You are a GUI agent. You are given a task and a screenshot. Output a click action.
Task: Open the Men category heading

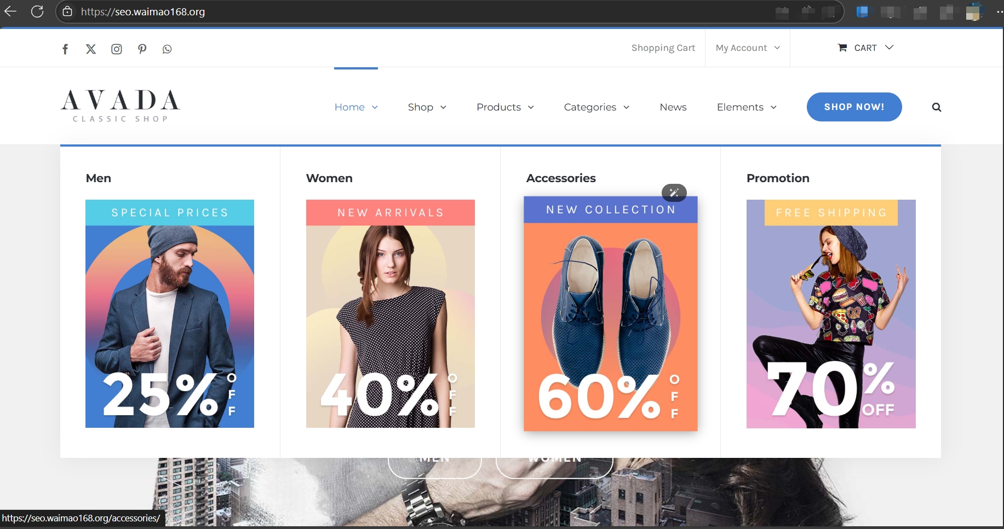99,178
